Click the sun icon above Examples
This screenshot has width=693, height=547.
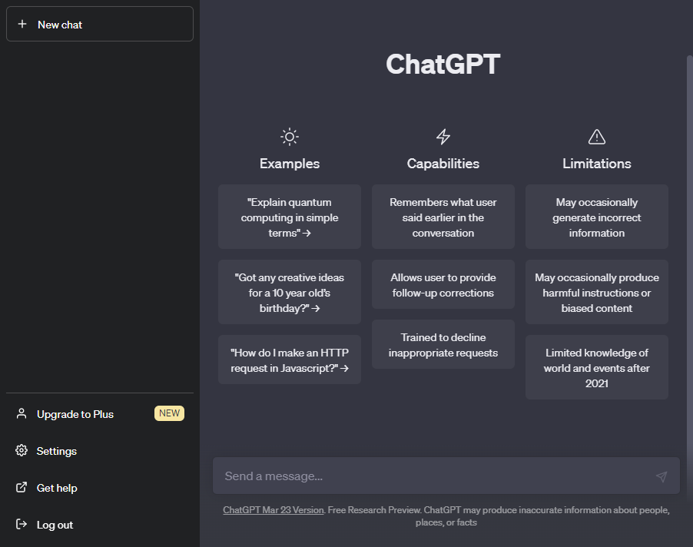289,136
